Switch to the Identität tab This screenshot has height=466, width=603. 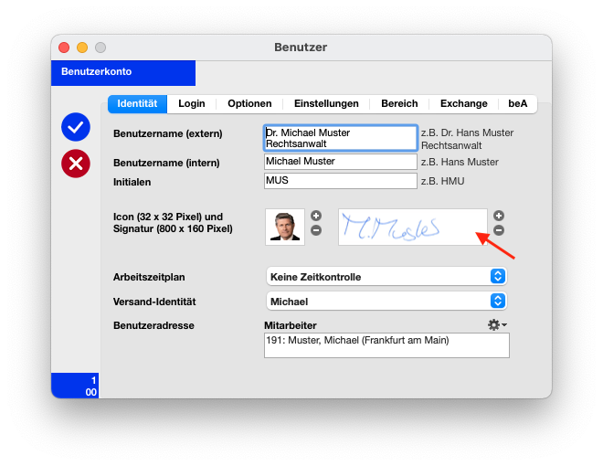(x=137, y=104)
